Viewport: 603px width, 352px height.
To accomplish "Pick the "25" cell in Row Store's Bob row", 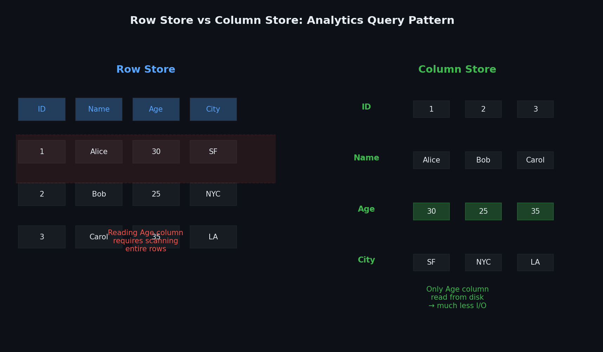I will [x=156, y=194].
